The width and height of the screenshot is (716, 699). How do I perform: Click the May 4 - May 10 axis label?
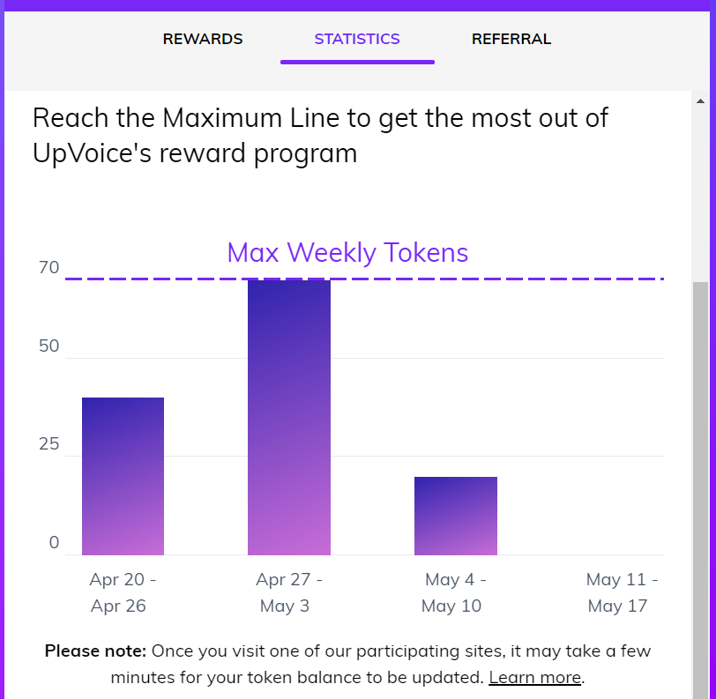(455, 592)
